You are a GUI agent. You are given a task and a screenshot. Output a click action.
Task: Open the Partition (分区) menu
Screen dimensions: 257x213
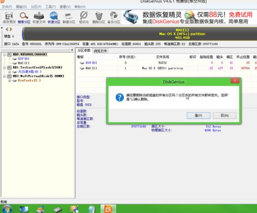pos(36,7)
